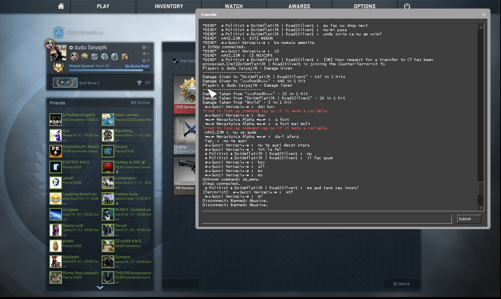The width and height of the screenshot is (501, 299).
Task: Open the WATCH menu
Action: click(234, 6)
